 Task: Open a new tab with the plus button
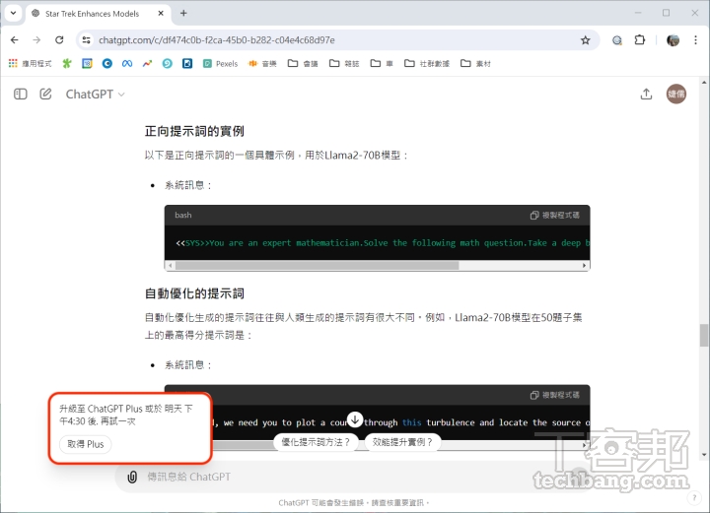click(183, 13)
